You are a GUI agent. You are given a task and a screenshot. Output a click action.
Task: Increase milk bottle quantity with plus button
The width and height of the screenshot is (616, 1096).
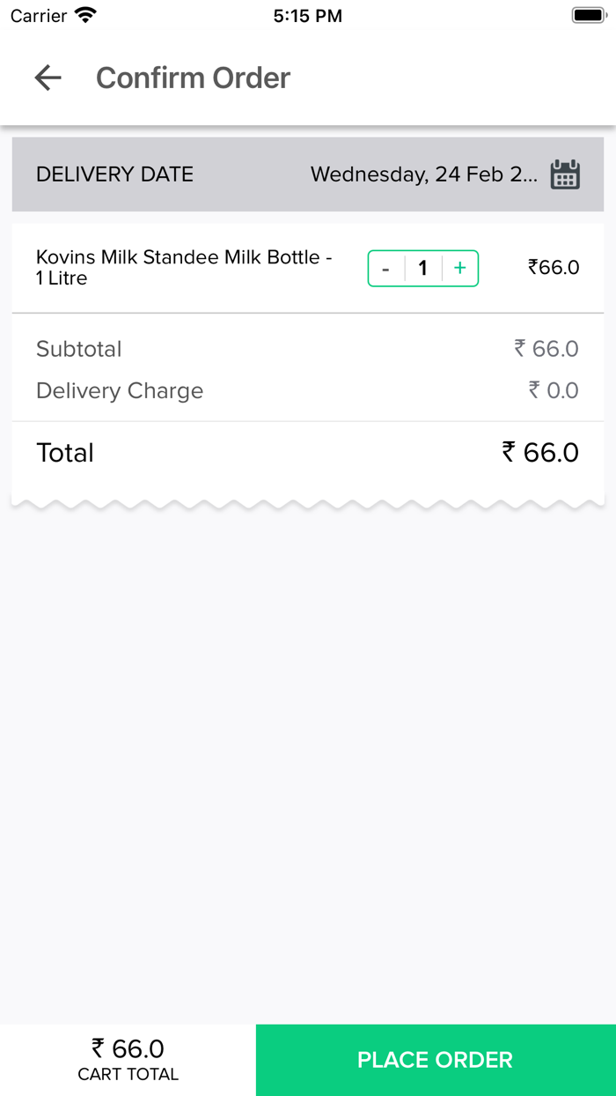click(x=459, y=268)
